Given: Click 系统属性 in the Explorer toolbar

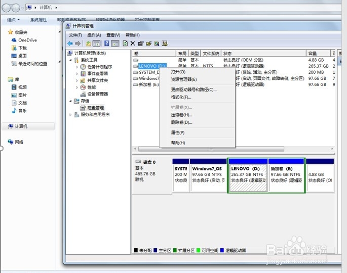Looking at the screenshot, I should 38,20.
